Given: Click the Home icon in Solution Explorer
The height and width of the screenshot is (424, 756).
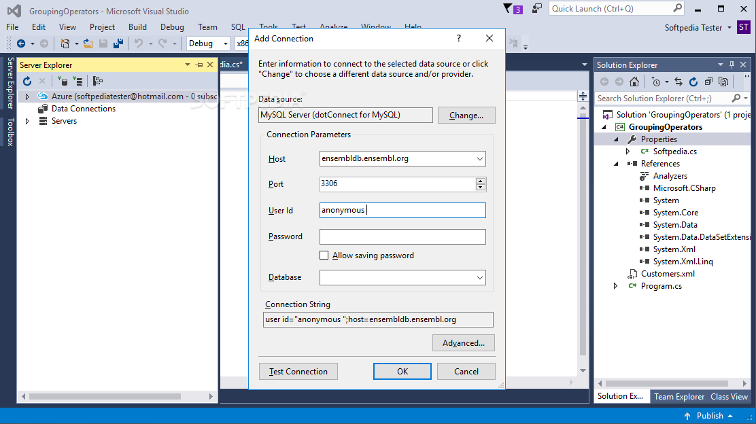Looking at the screenshot, I should [x=634, y=82].
